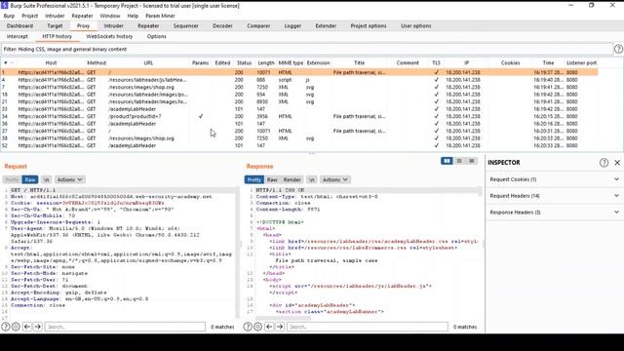Open help for the HTTP history filter

(x=618, y=49)
